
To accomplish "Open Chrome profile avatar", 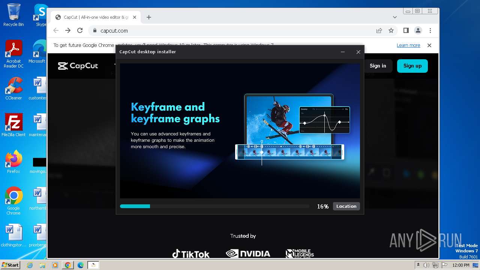I will [x=418, y=31].
